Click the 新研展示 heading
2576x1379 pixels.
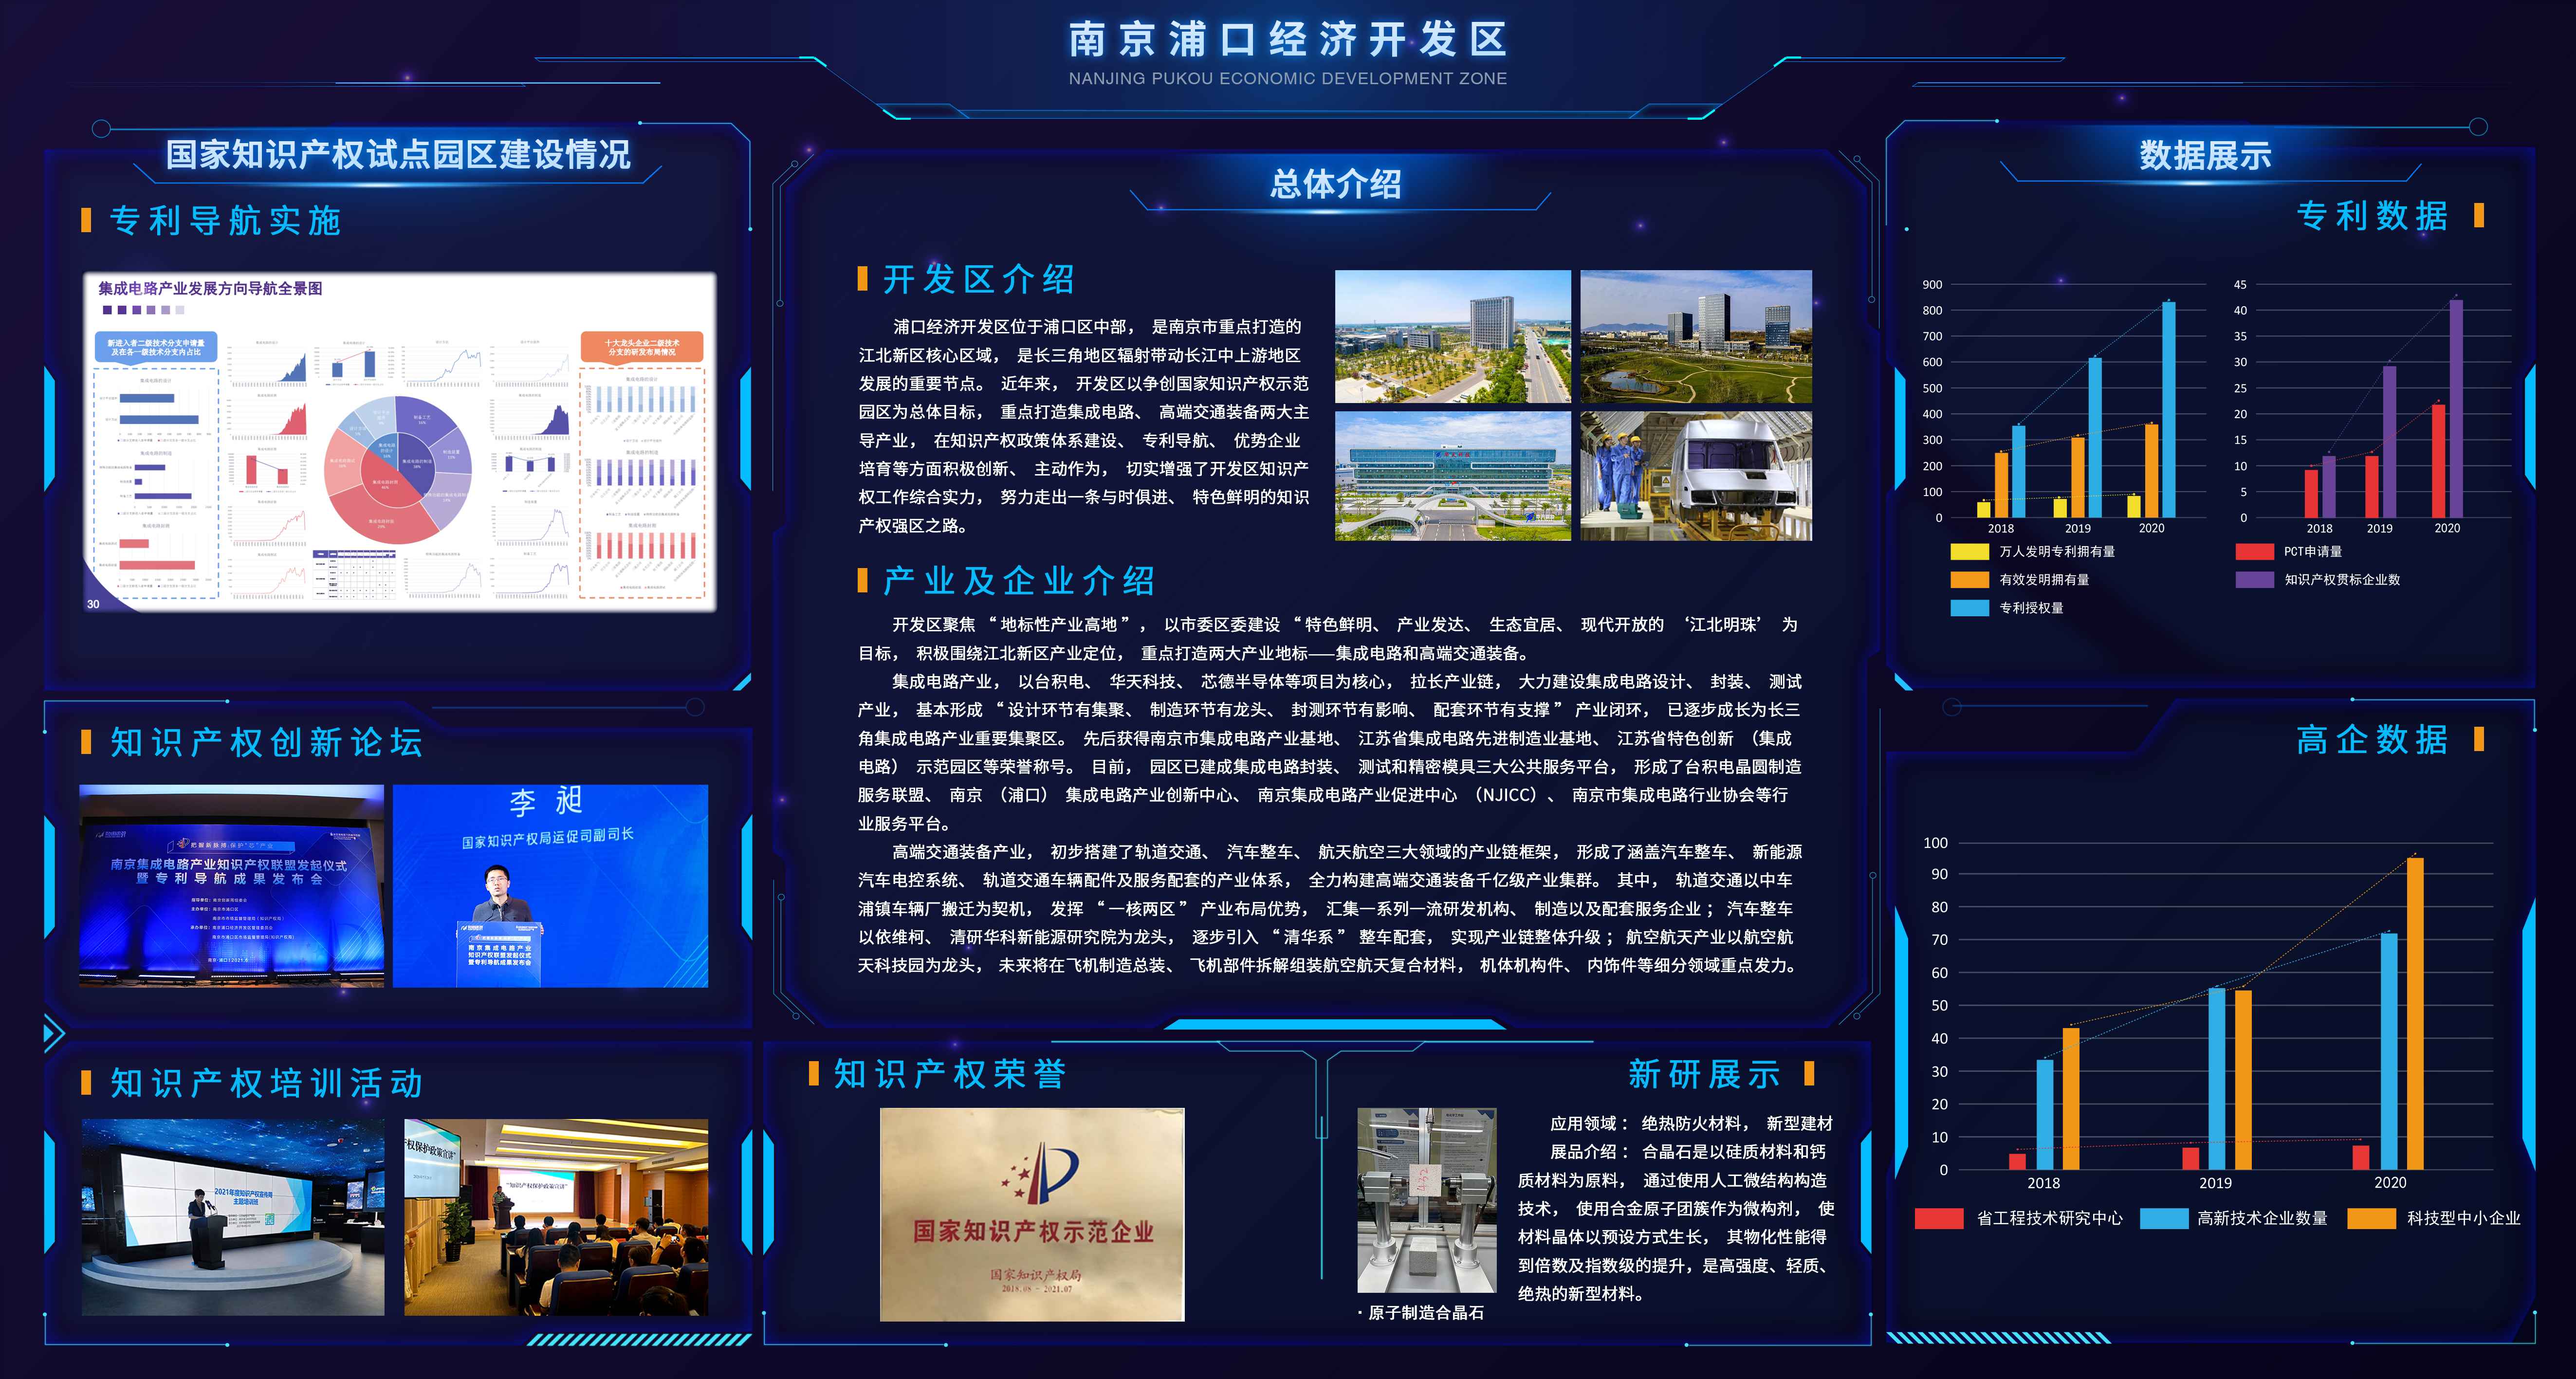click(1704, 1074)
